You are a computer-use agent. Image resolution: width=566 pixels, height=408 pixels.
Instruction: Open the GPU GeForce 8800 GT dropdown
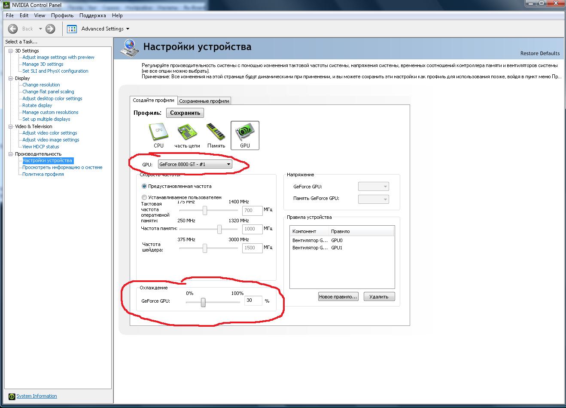point(195,164)
